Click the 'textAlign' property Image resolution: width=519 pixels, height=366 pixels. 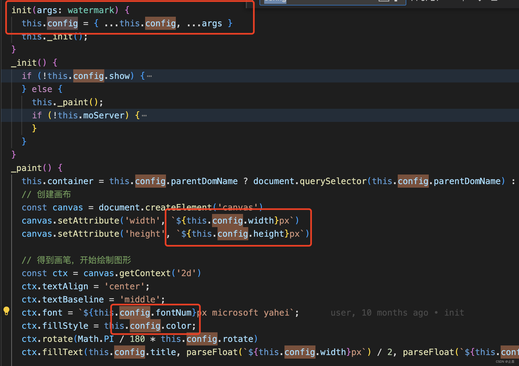click(65, 286)
